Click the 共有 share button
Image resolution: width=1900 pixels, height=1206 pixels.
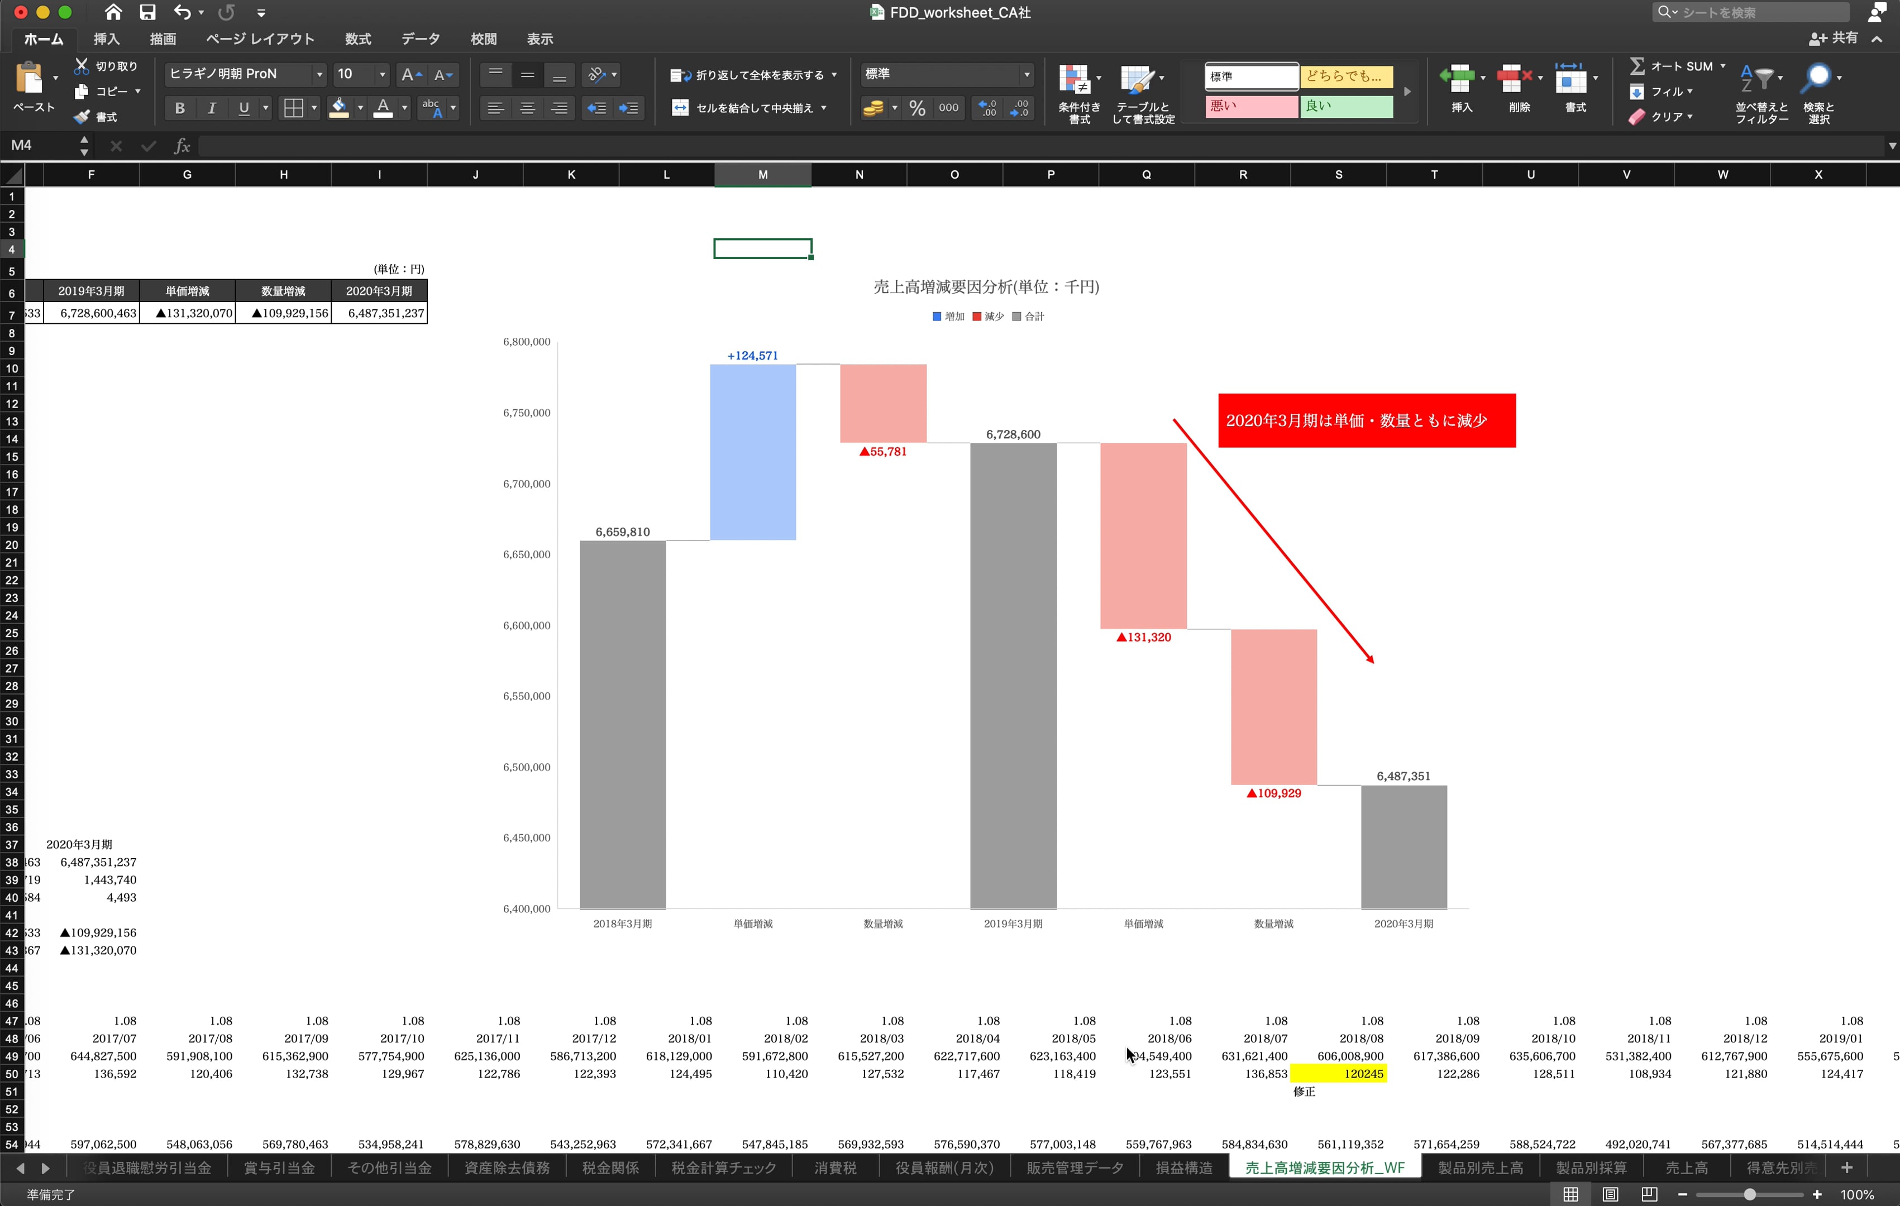click(1834, 38)
